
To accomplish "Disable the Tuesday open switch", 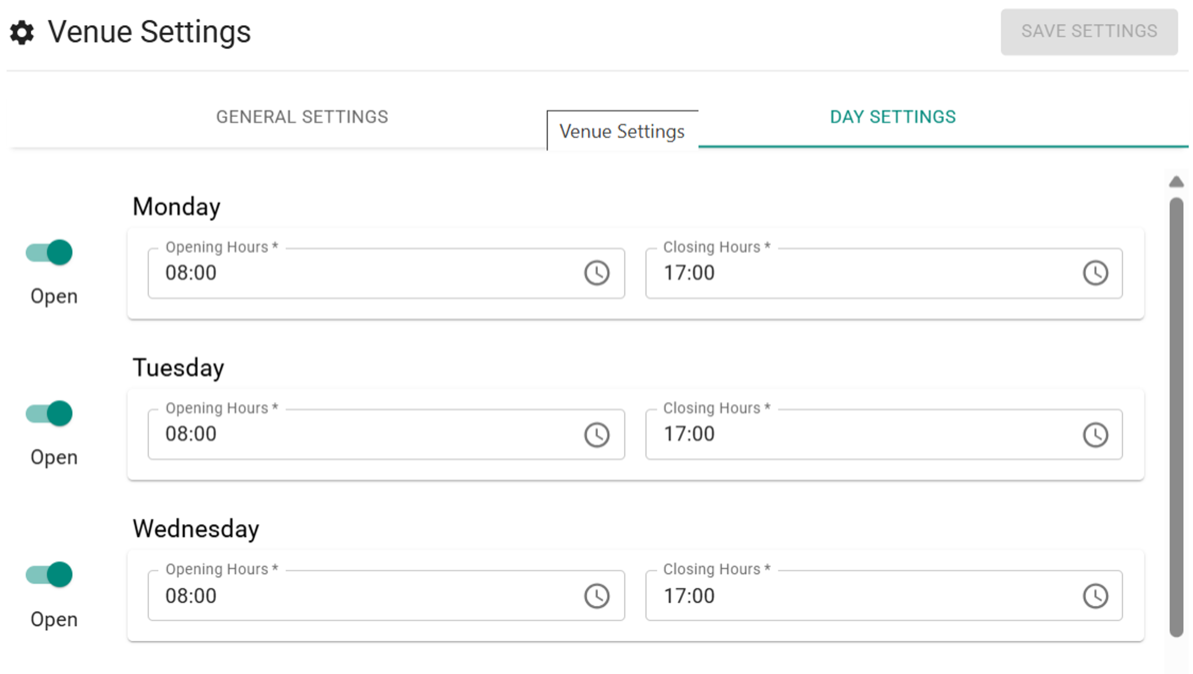I will [x=50, y=413].
